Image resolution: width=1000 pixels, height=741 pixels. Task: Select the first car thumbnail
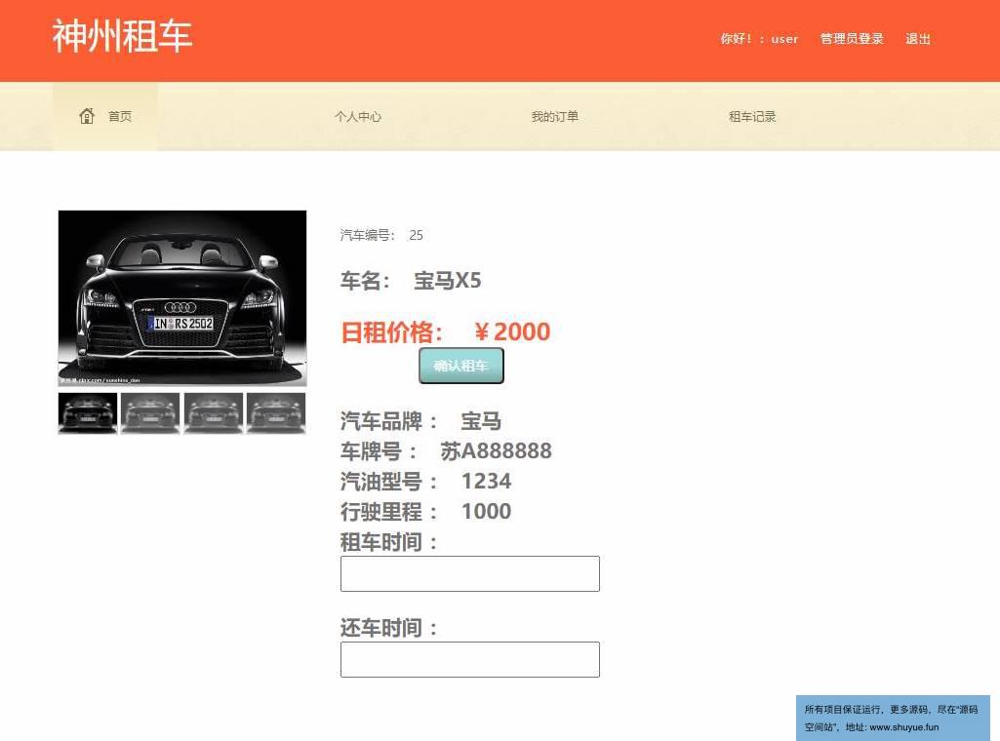(88, 412)
